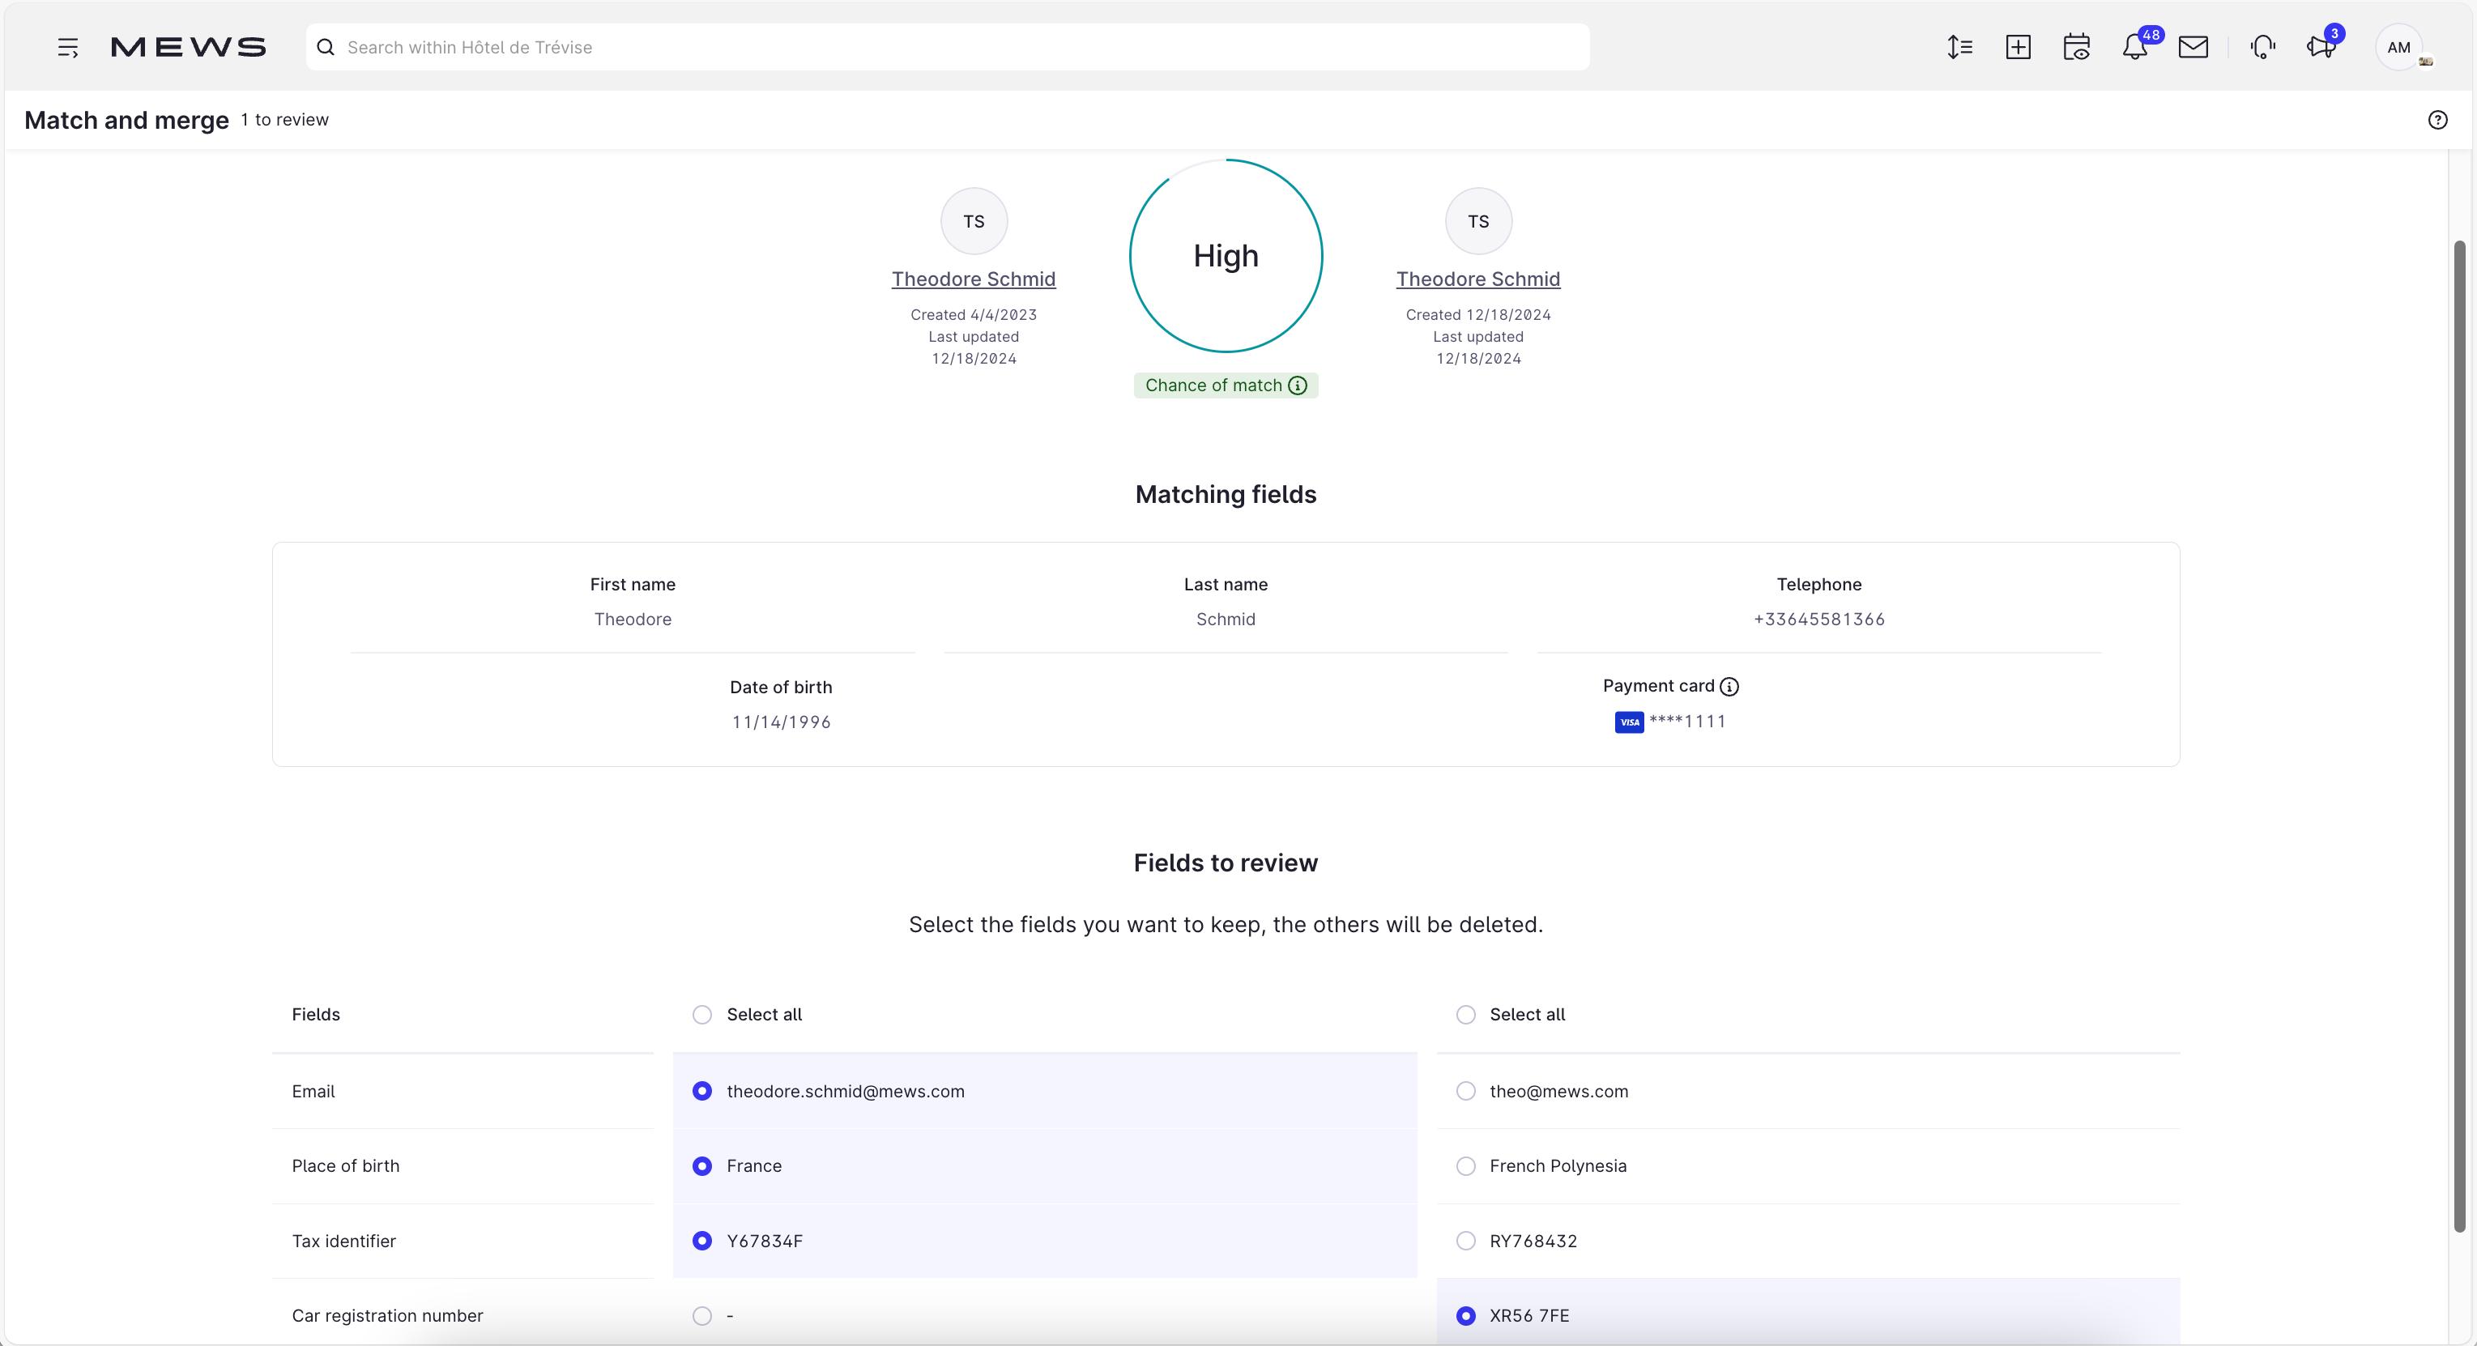2477x1346 pixels.
Task: Select the left Select all radio button
Action: [703, 1014]
